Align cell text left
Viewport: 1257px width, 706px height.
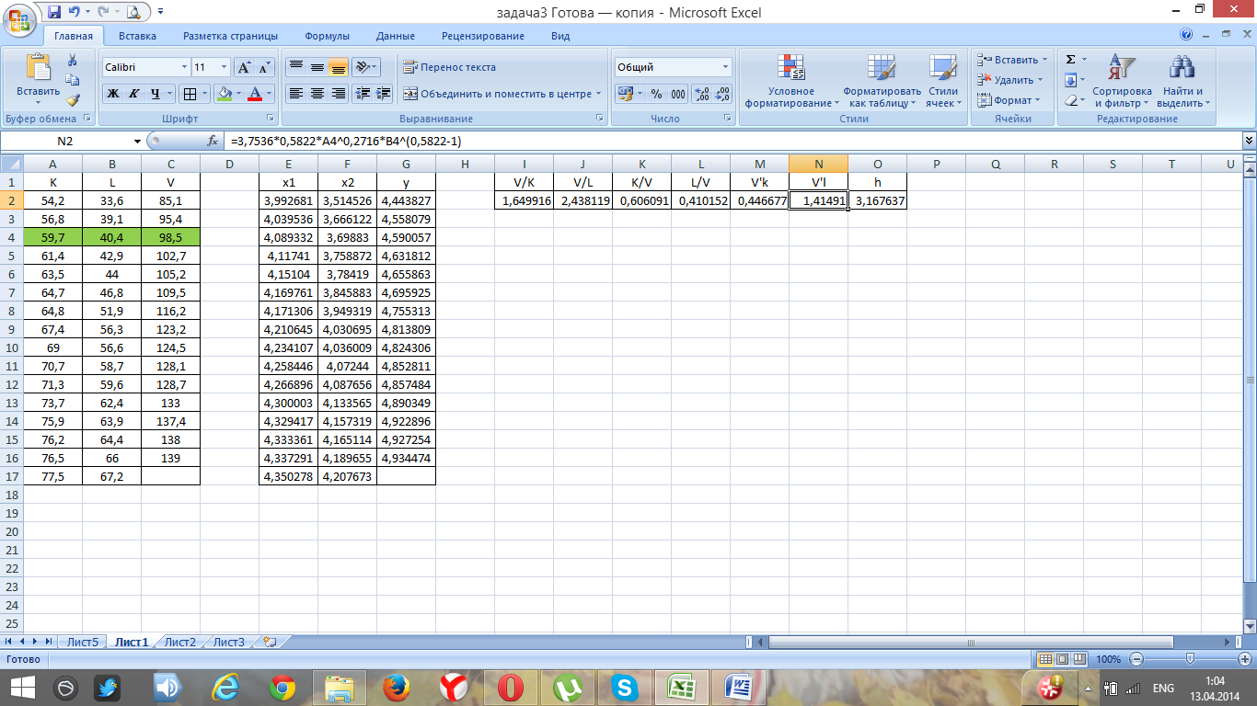[x=295, y=94]
